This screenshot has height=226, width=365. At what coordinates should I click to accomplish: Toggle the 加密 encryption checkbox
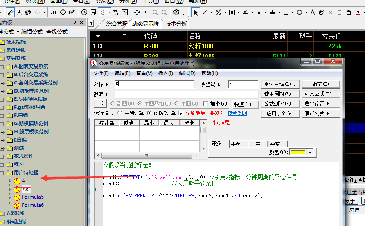(x=205, y=104)
